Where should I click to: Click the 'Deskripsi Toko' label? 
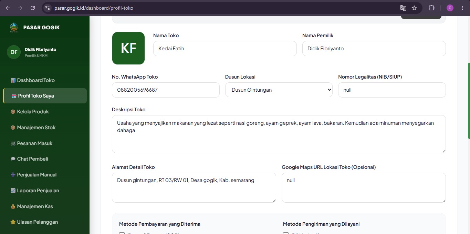129,110
